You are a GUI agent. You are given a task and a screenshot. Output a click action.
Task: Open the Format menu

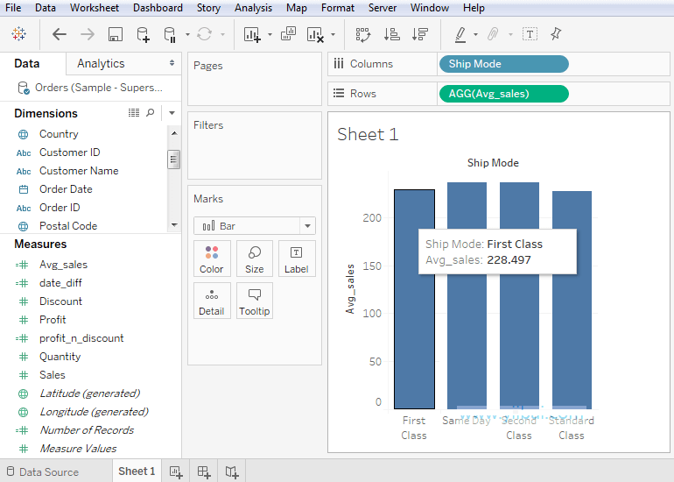pyautogui.click(x=337, y=8)
